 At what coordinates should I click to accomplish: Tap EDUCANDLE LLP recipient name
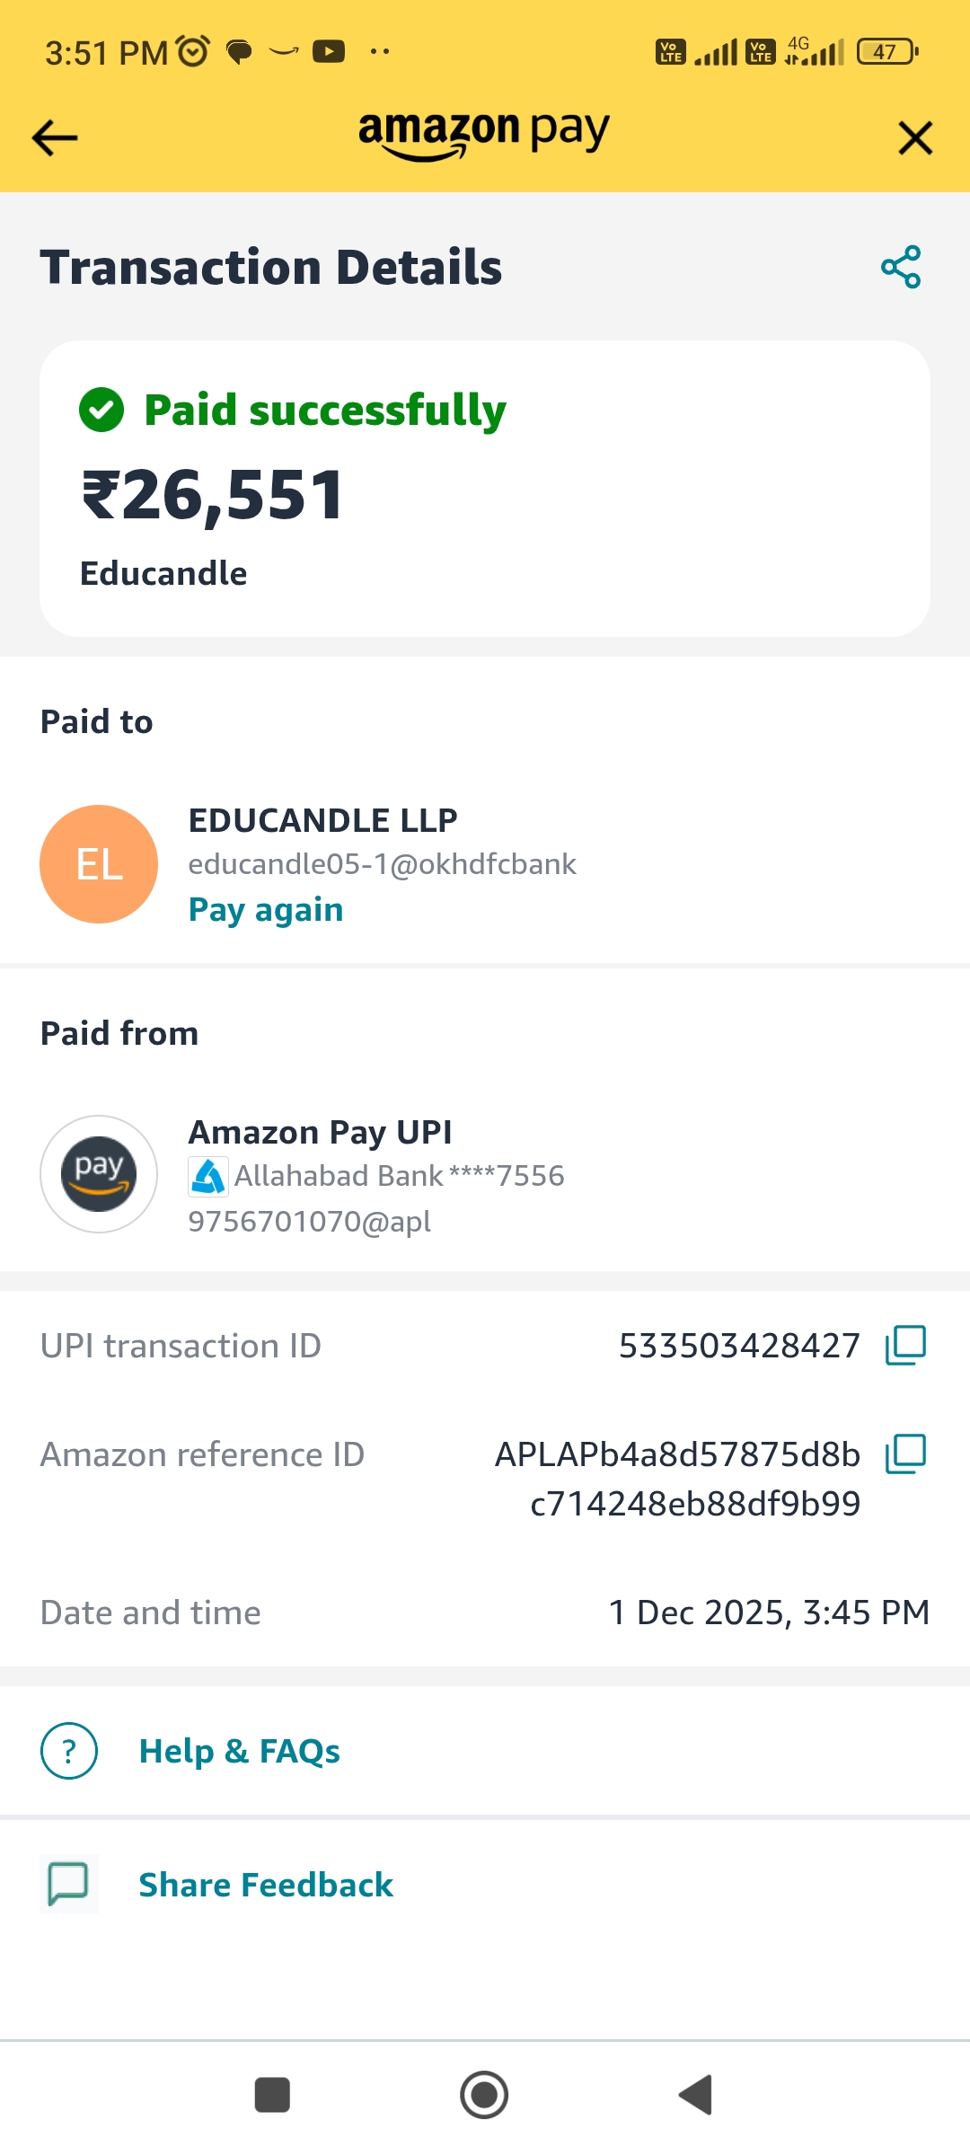coord(322,820)
